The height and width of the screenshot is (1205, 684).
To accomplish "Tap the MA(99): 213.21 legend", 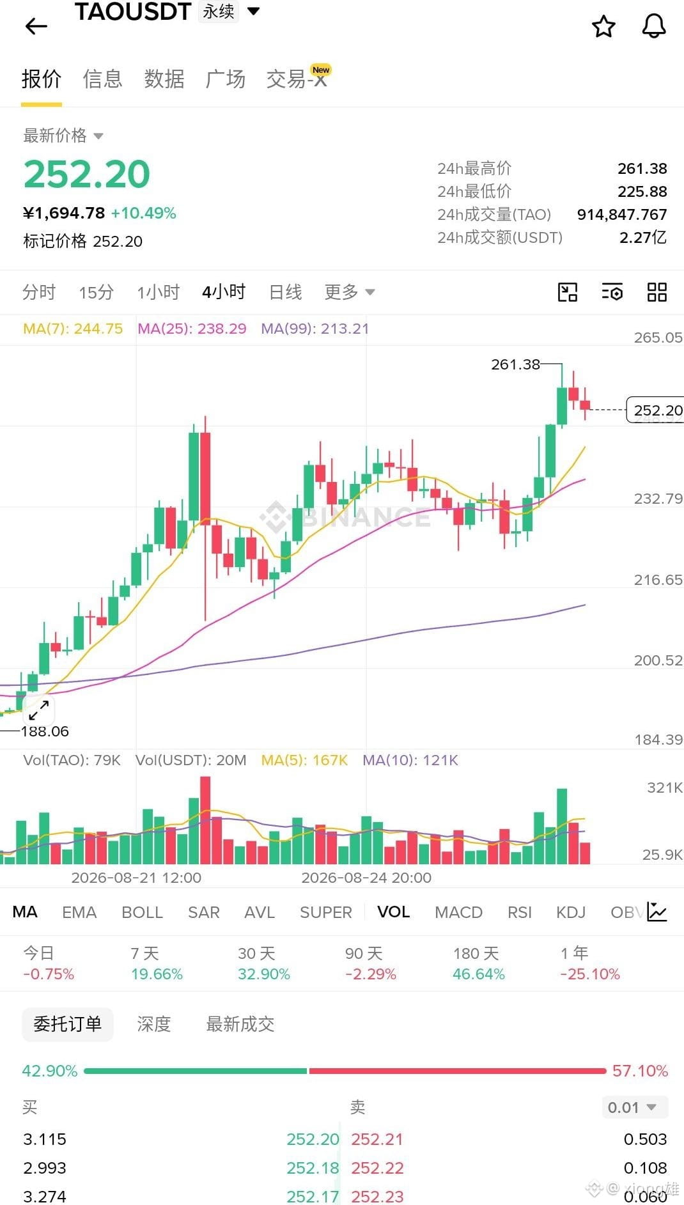I will click(x=315, y=329).
